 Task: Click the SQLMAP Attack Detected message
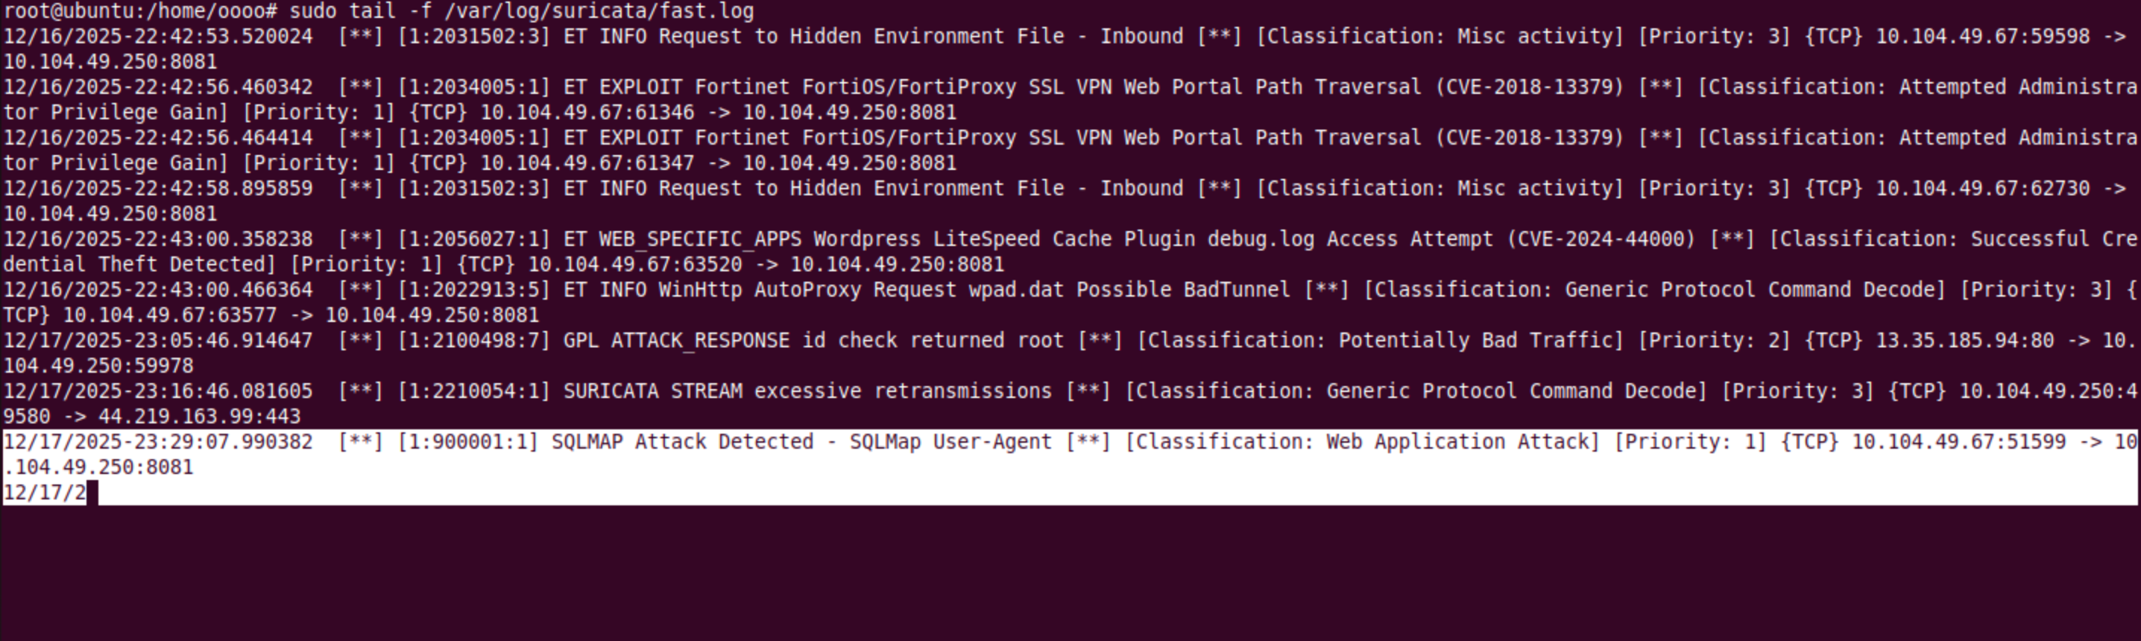tap(801, 442)
